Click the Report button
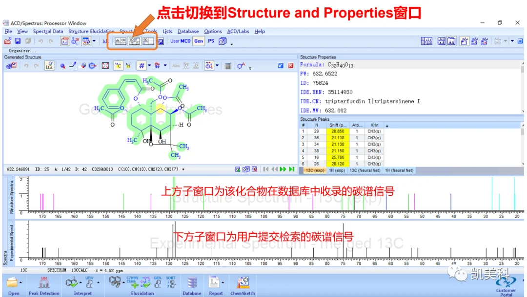Screen dimensions: 527x297 tap(214, 286)
